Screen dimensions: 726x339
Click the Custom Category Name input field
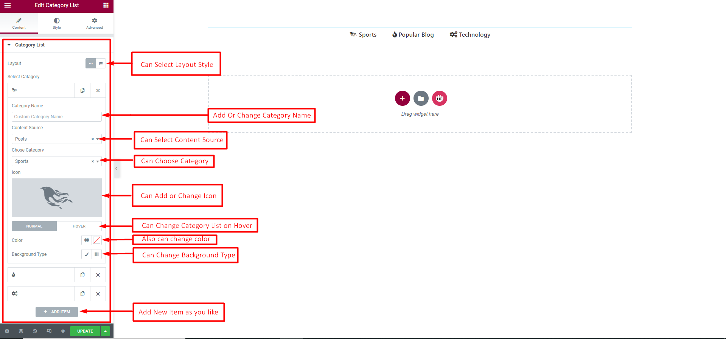(57, 117)
